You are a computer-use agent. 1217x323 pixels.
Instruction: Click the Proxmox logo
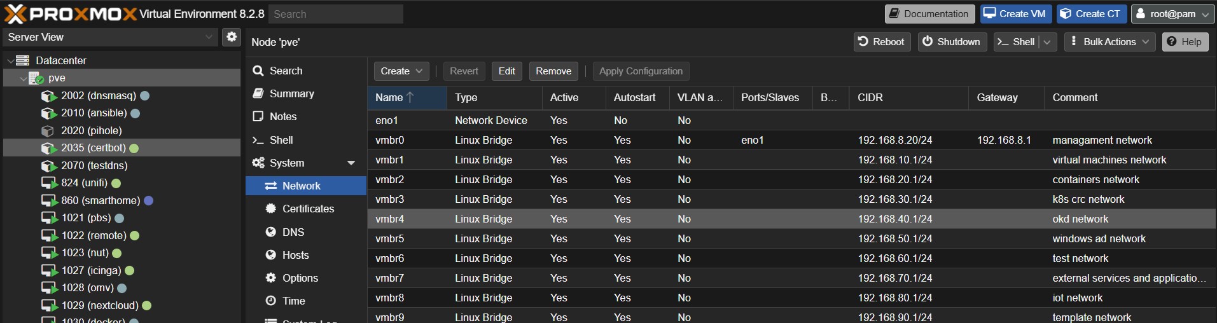(70, 14)
